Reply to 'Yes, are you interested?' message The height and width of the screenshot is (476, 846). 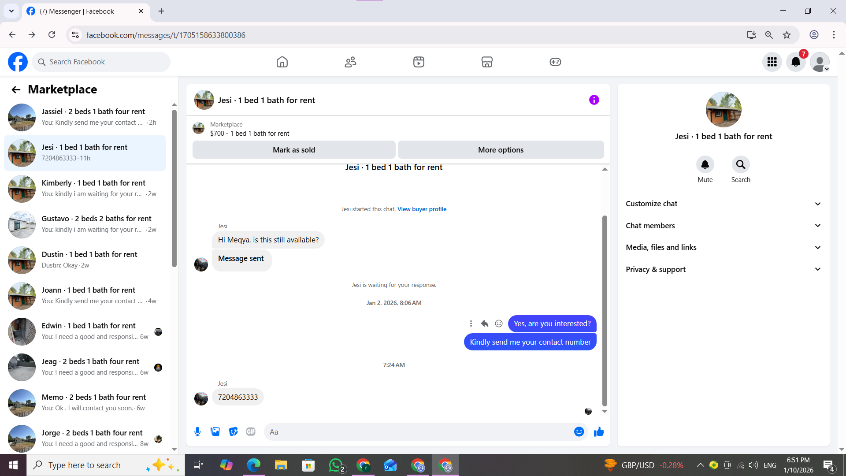pos(485,324)
